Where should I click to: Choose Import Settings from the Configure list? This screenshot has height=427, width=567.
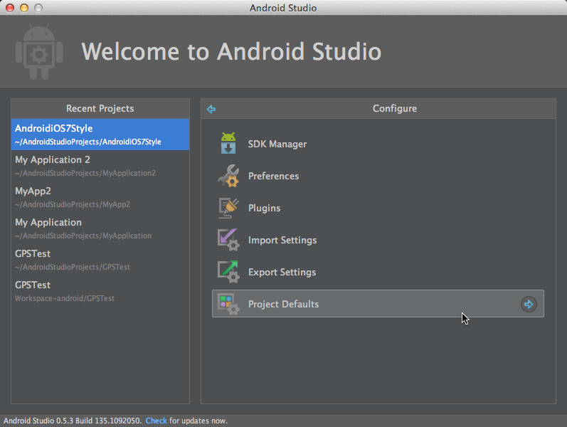click(x=282, y=240)
